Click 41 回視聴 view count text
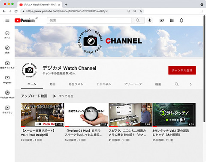The image size is (206, 162). tap(114, 140)
